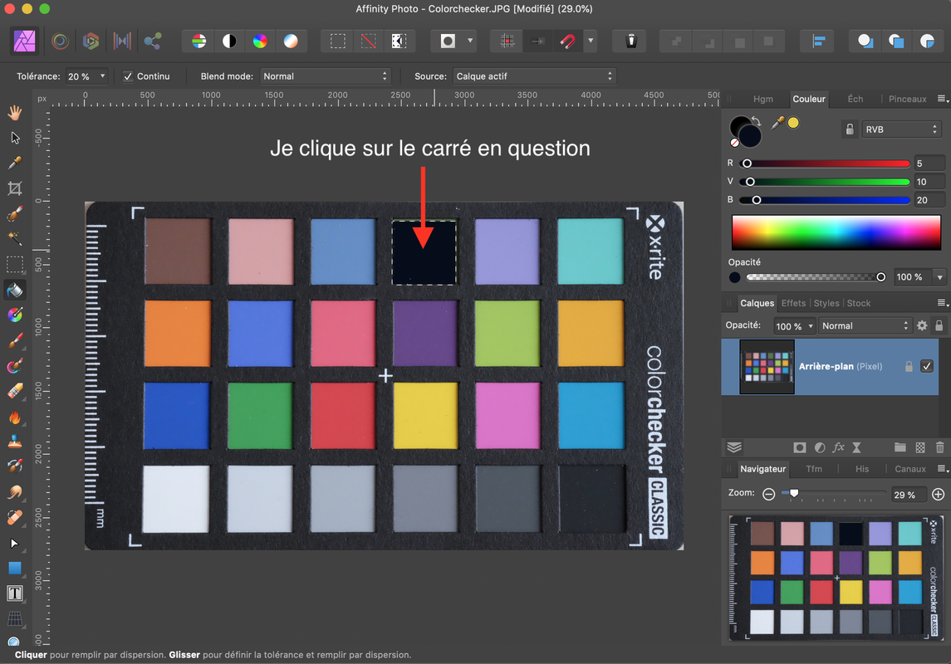Open the Blend mode Normal dropdown
The image size is (951, 664).
pyautogui.click(x=325, y=76)
